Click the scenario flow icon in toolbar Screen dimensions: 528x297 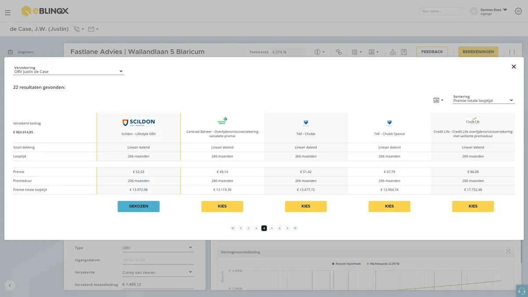click(x=338, y=52)
